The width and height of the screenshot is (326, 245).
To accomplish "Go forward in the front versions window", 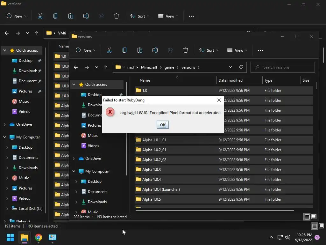I will click(87, 67).
